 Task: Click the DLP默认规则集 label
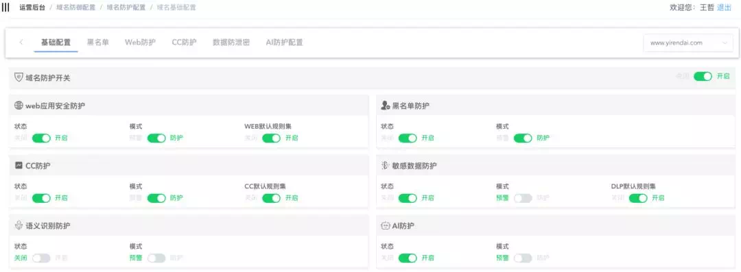click(x=633, y=186)
